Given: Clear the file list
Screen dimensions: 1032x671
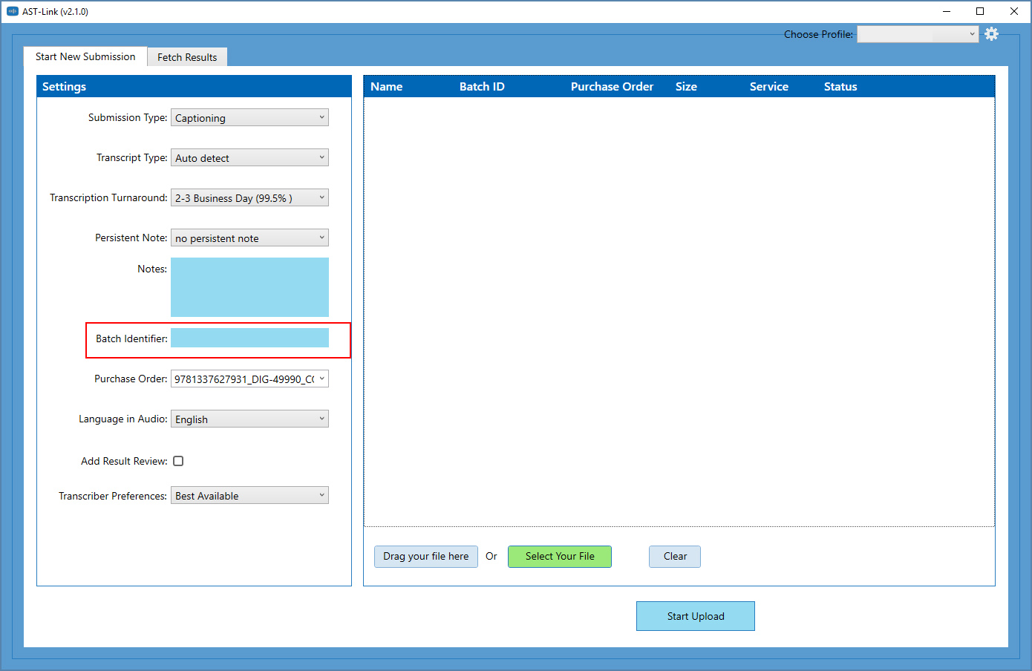Looking at the screenshot, I should 674,556.
